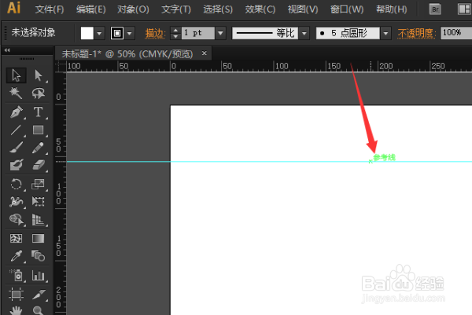Select the Symbol Sprayer tool

(16, 275)
